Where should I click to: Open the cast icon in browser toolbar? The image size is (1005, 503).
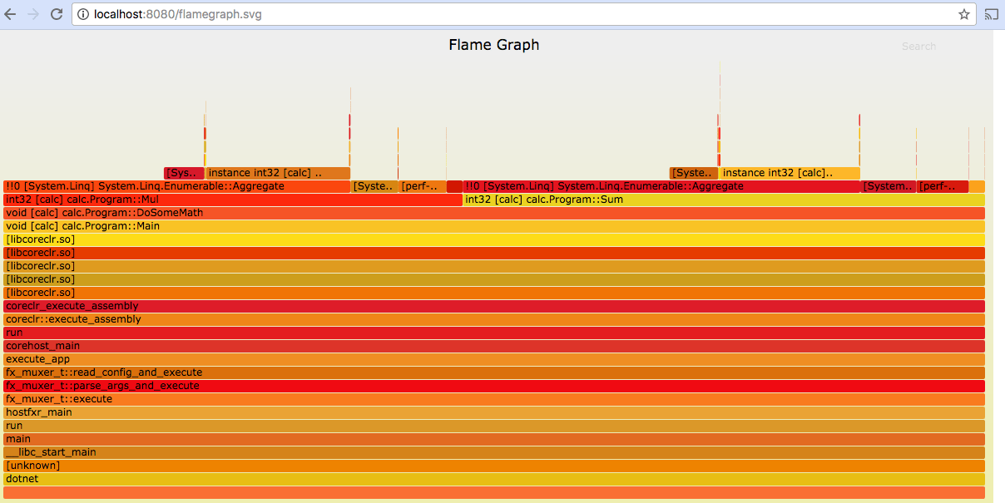(x=991, y=14)
